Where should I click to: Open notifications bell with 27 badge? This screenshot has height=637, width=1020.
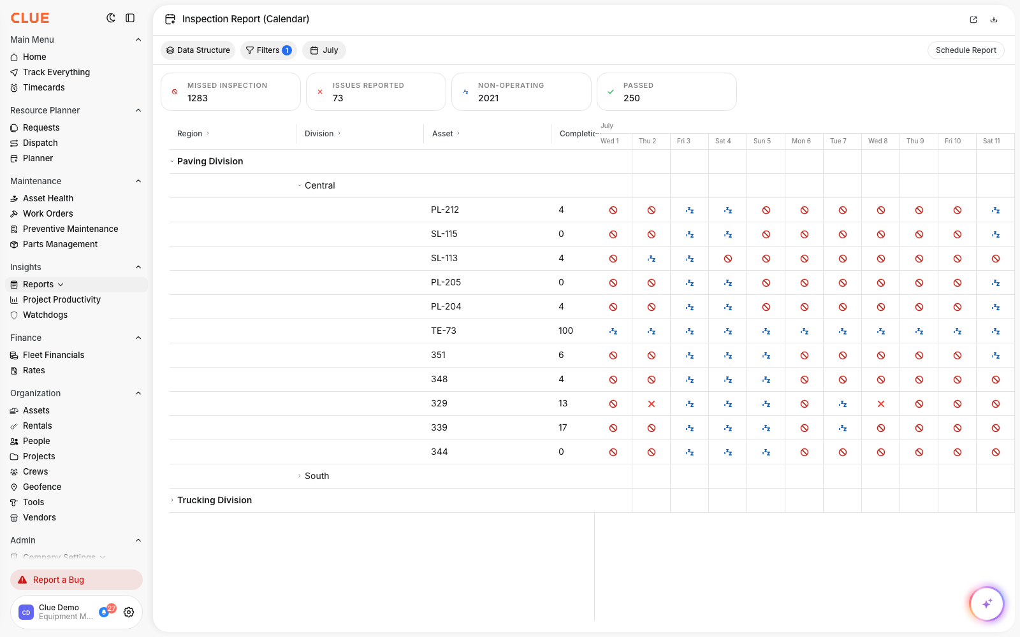[106, 611]
